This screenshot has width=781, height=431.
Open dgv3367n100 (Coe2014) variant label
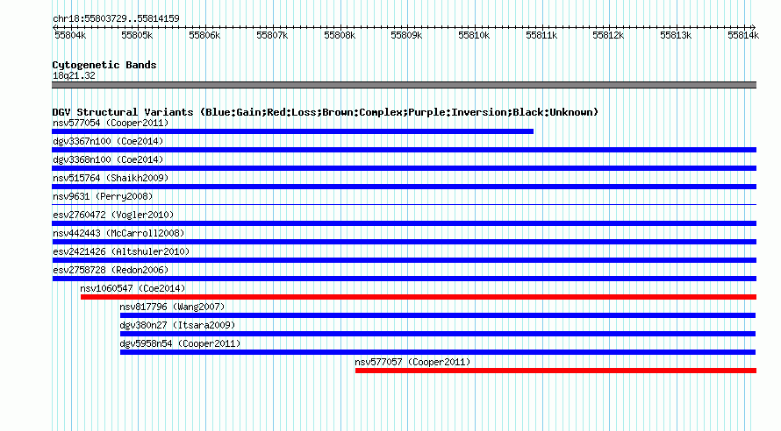[x=108, y=141]
